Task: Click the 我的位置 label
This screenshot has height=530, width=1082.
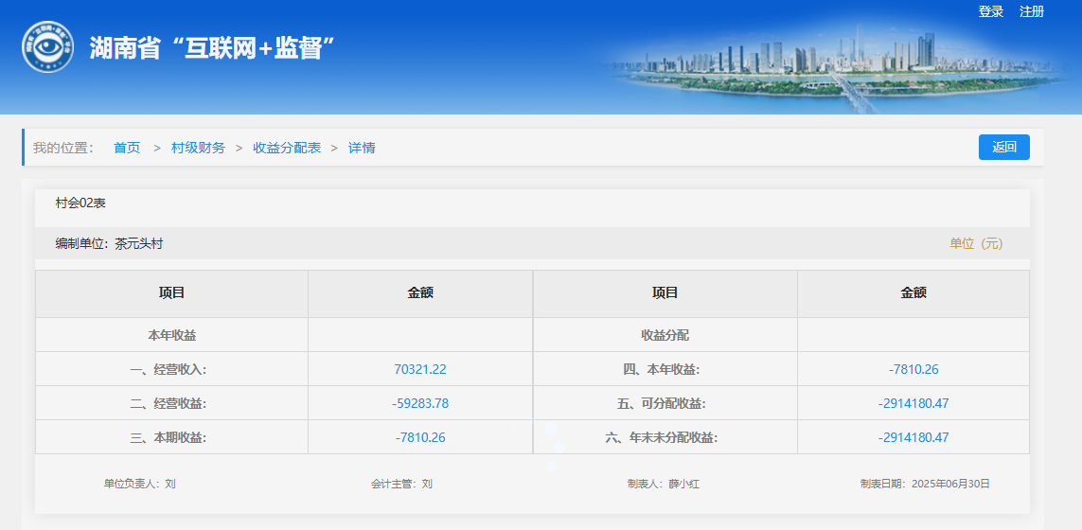Action: pos(62,148)
